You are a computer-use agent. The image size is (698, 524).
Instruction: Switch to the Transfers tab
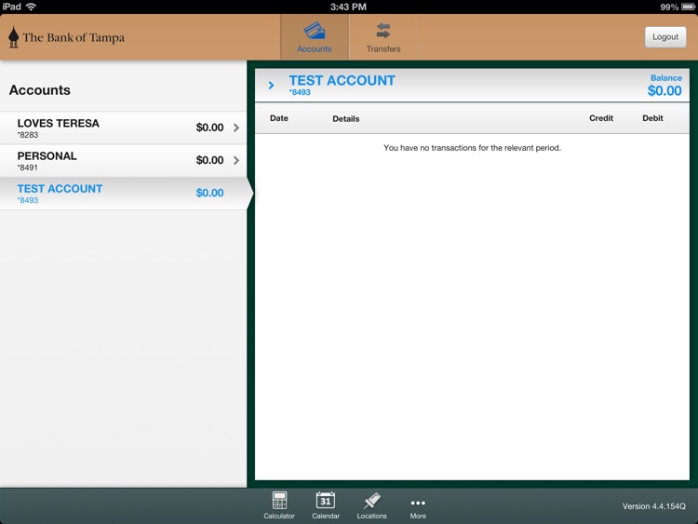coord(383,37)
